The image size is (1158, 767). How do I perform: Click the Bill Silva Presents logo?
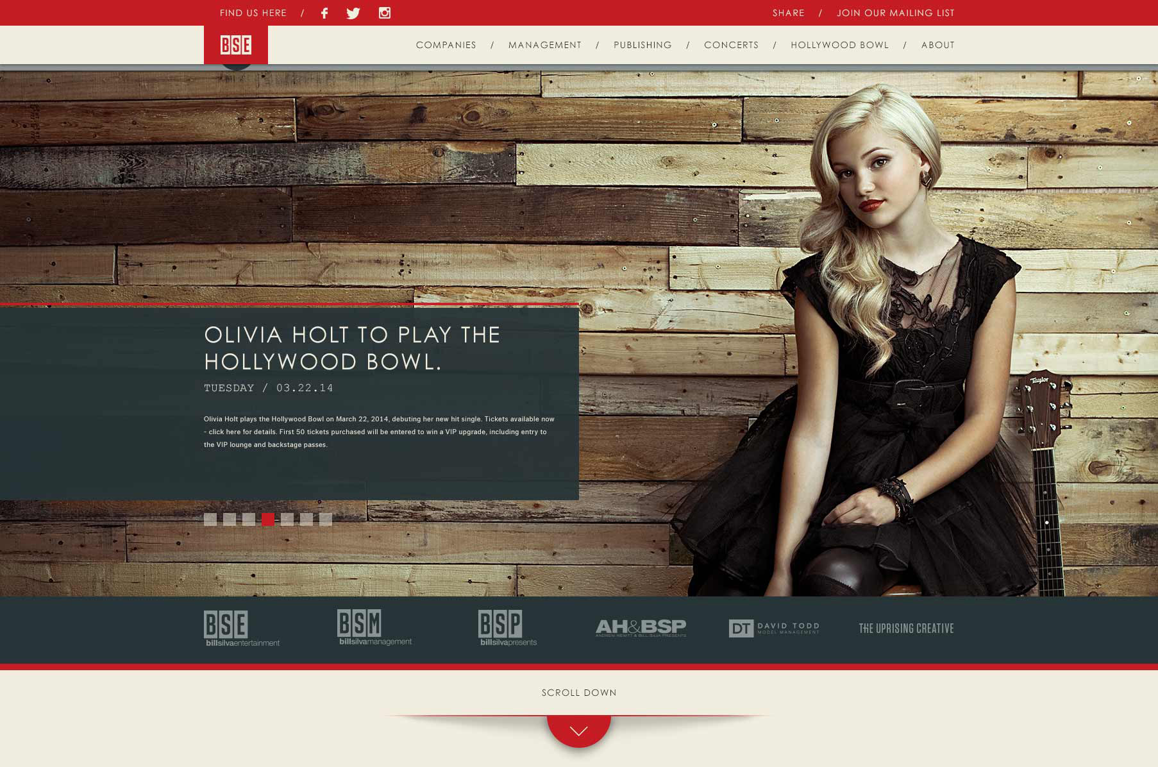pyautogui.click(x=507, y=628)
